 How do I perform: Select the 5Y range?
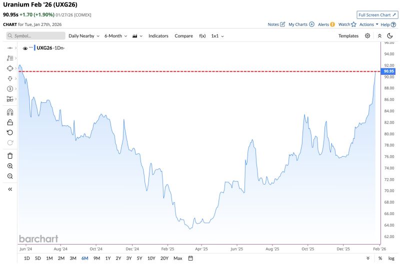pyautogui.click(x=139, y=258)
